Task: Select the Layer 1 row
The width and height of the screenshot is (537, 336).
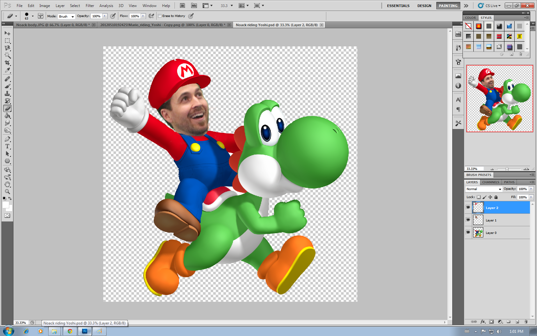Action: 497,220
